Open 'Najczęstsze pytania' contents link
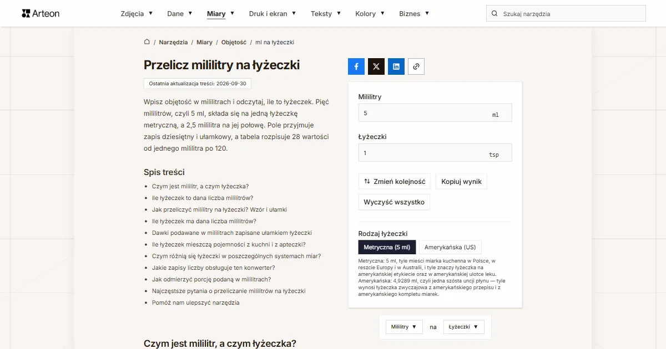This screenshot has width=666, height=349. coord(229,291)
